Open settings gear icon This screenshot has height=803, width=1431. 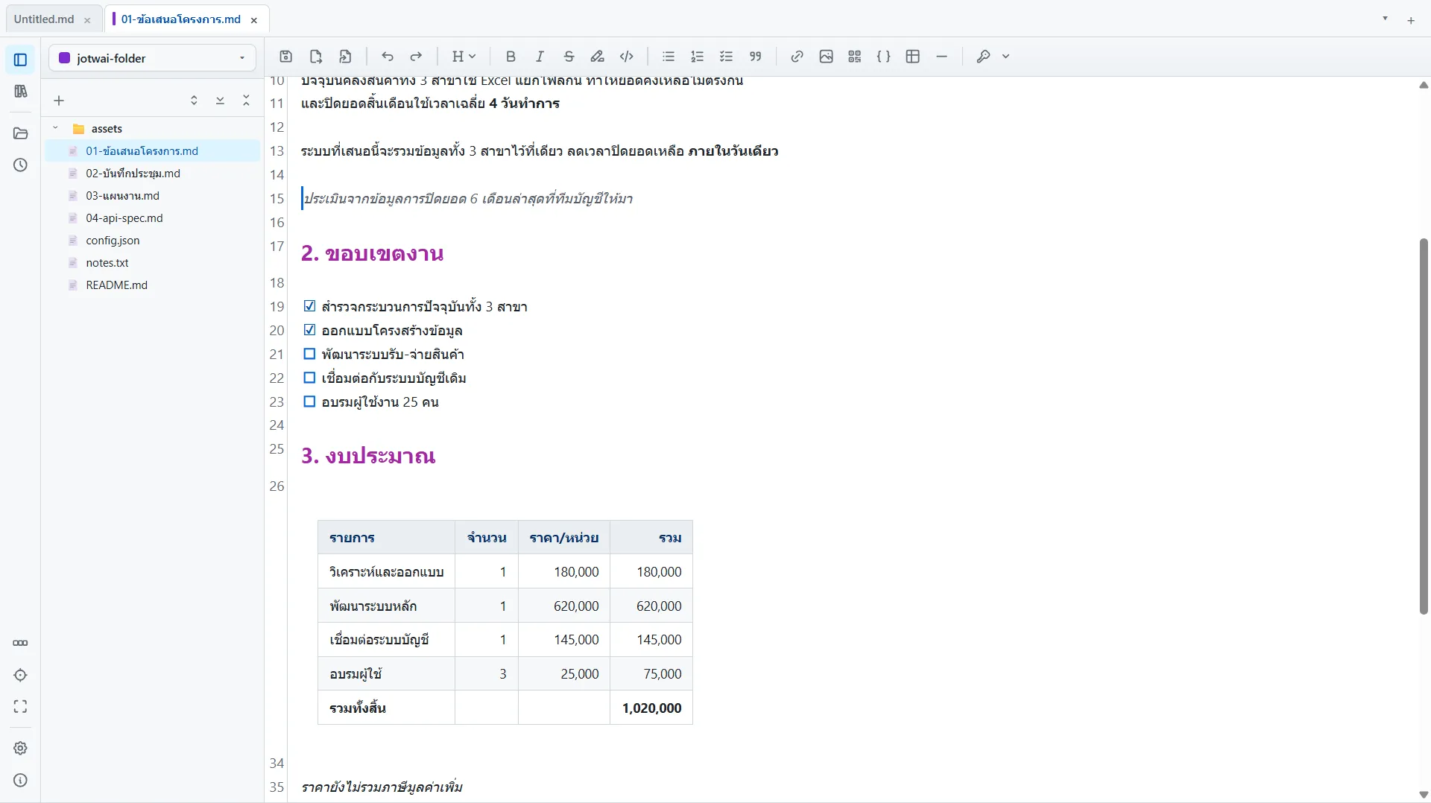20,748
